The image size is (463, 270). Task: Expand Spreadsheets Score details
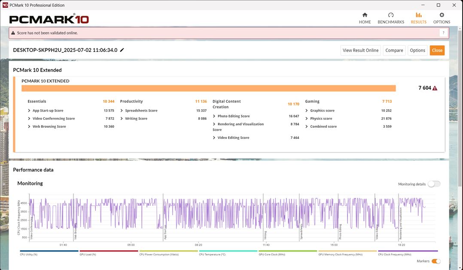pyautogui.click(x=122, y=111)
